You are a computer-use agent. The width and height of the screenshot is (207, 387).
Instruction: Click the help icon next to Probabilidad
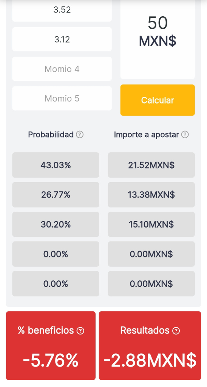coord(80,135)
